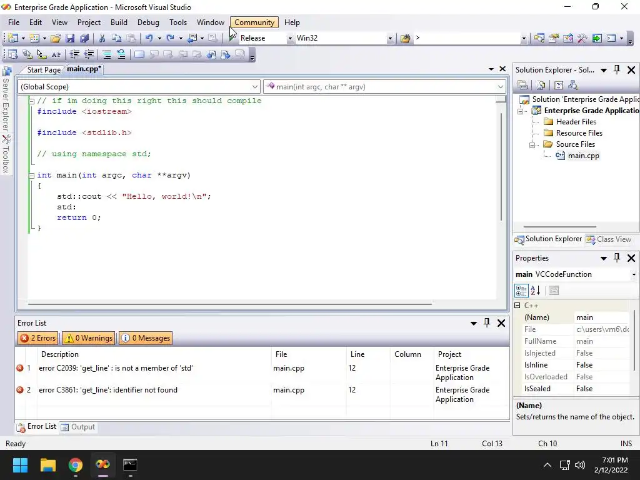Toggle auto-hide pin on Error List
The height and width of the screenshot is (480, 640).
(486, 323)
